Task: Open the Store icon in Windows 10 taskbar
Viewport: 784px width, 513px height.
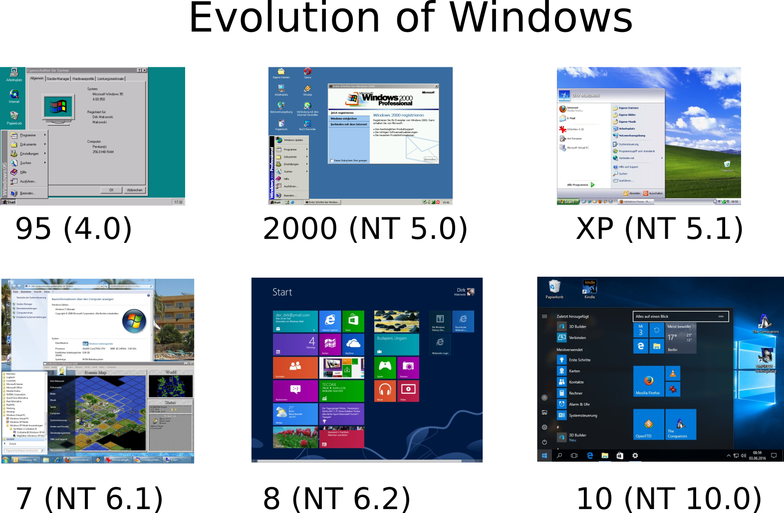Action: click(620, 455)
